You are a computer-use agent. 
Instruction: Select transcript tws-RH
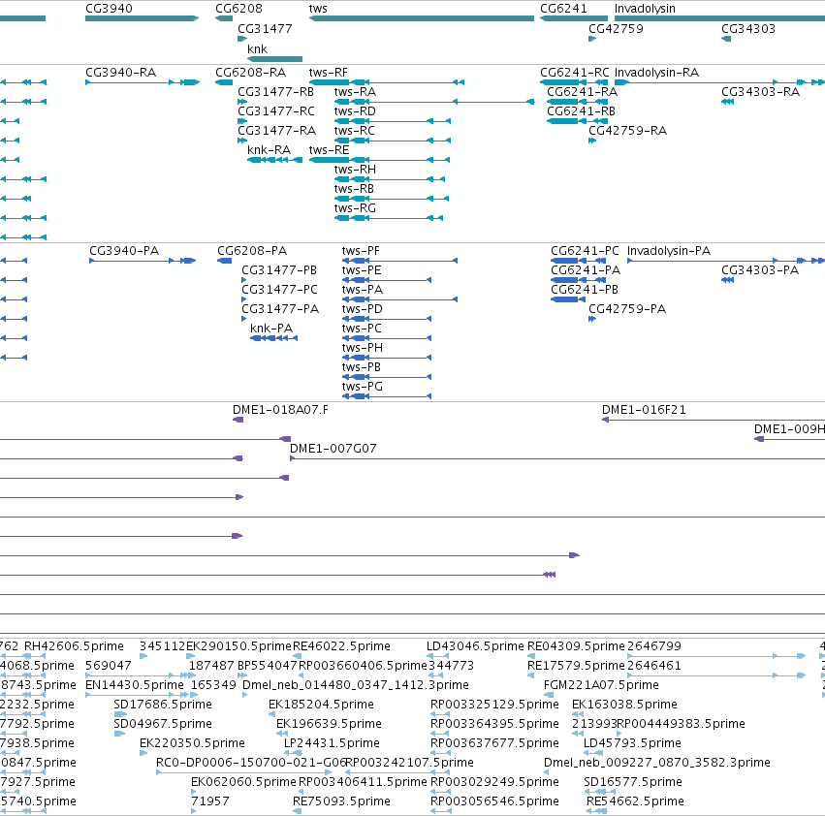pos(355,170)
